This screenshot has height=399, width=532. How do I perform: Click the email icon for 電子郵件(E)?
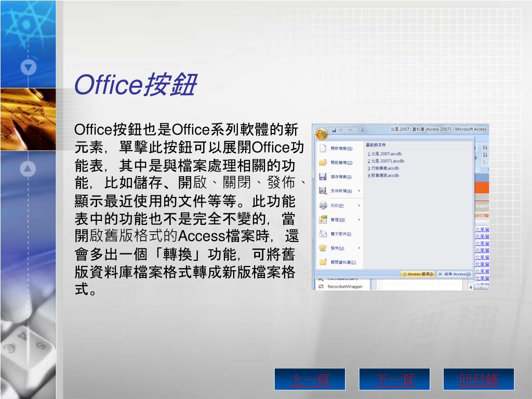coord(323,234)
